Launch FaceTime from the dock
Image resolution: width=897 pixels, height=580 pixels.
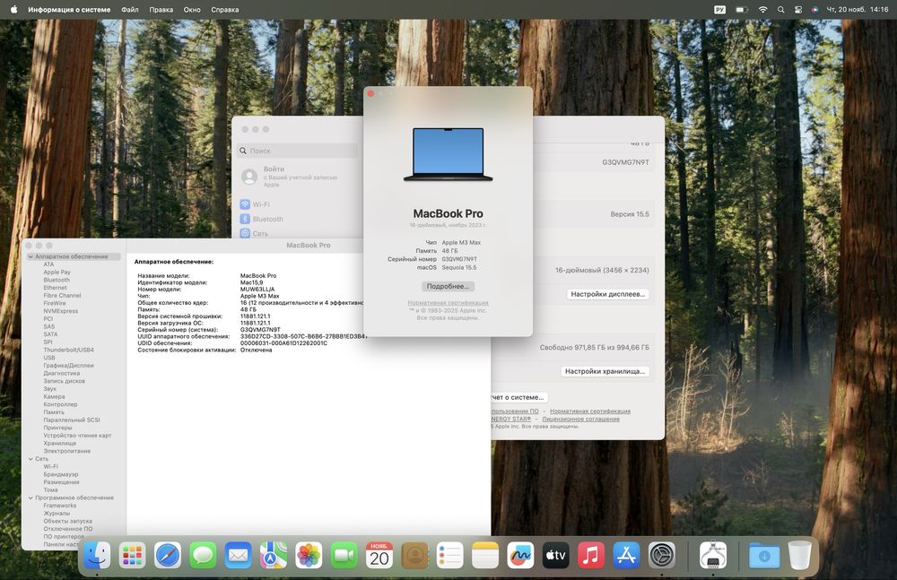pos(344,556)
